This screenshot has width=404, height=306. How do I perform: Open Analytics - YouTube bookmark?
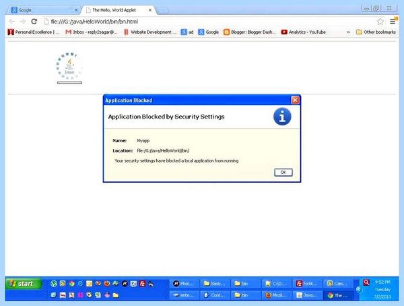tap(304, 32)
